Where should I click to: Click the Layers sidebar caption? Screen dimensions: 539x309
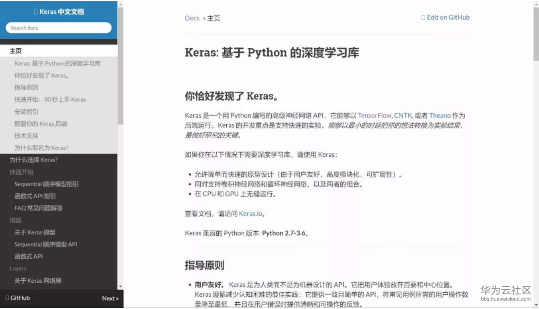click(18, 268)
